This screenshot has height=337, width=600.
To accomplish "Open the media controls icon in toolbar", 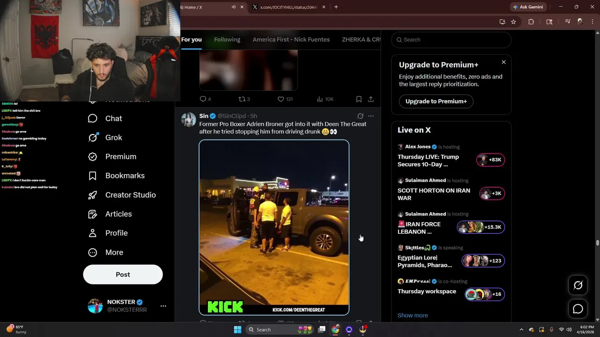I will [568, 22].
